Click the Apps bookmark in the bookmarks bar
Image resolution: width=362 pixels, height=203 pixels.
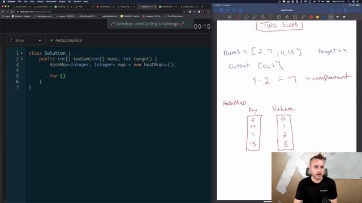[6, 16]
